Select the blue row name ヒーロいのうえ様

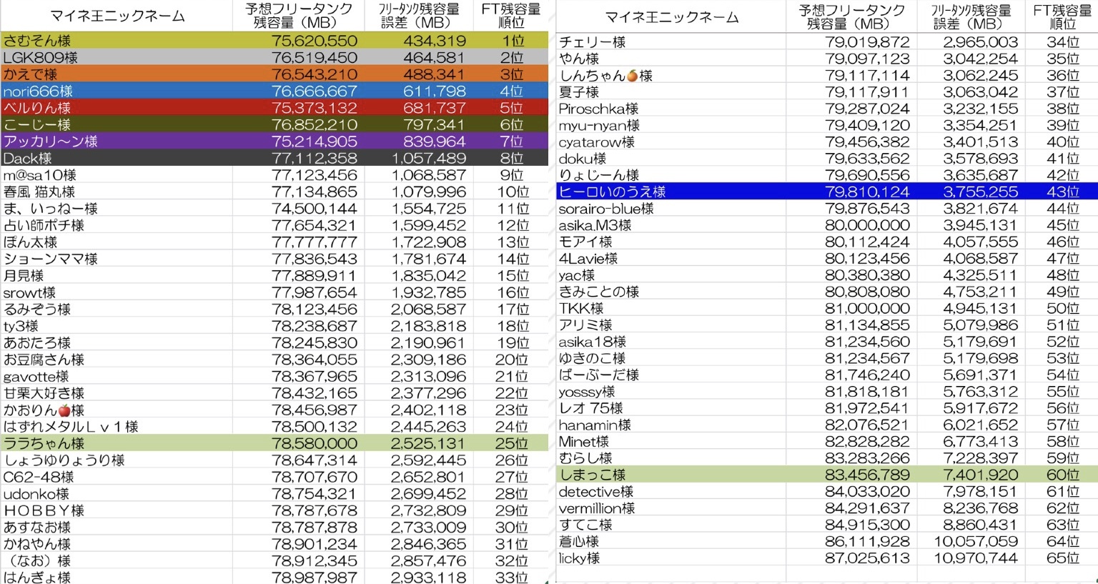pyautogui.click(x=613, y=192)
